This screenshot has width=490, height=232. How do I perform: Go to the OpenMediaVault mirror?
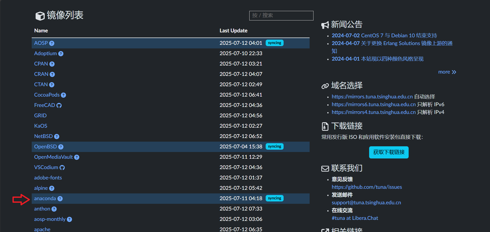click(x=53, y=157)
